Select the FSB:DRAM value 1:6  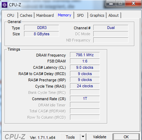(85, 61)
